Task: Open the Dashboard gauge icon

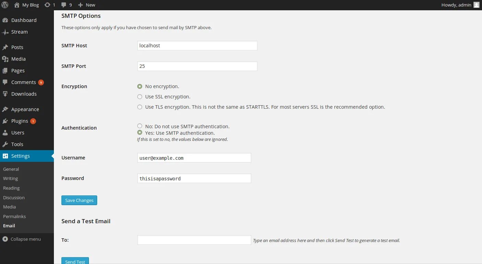Action: 5,20
